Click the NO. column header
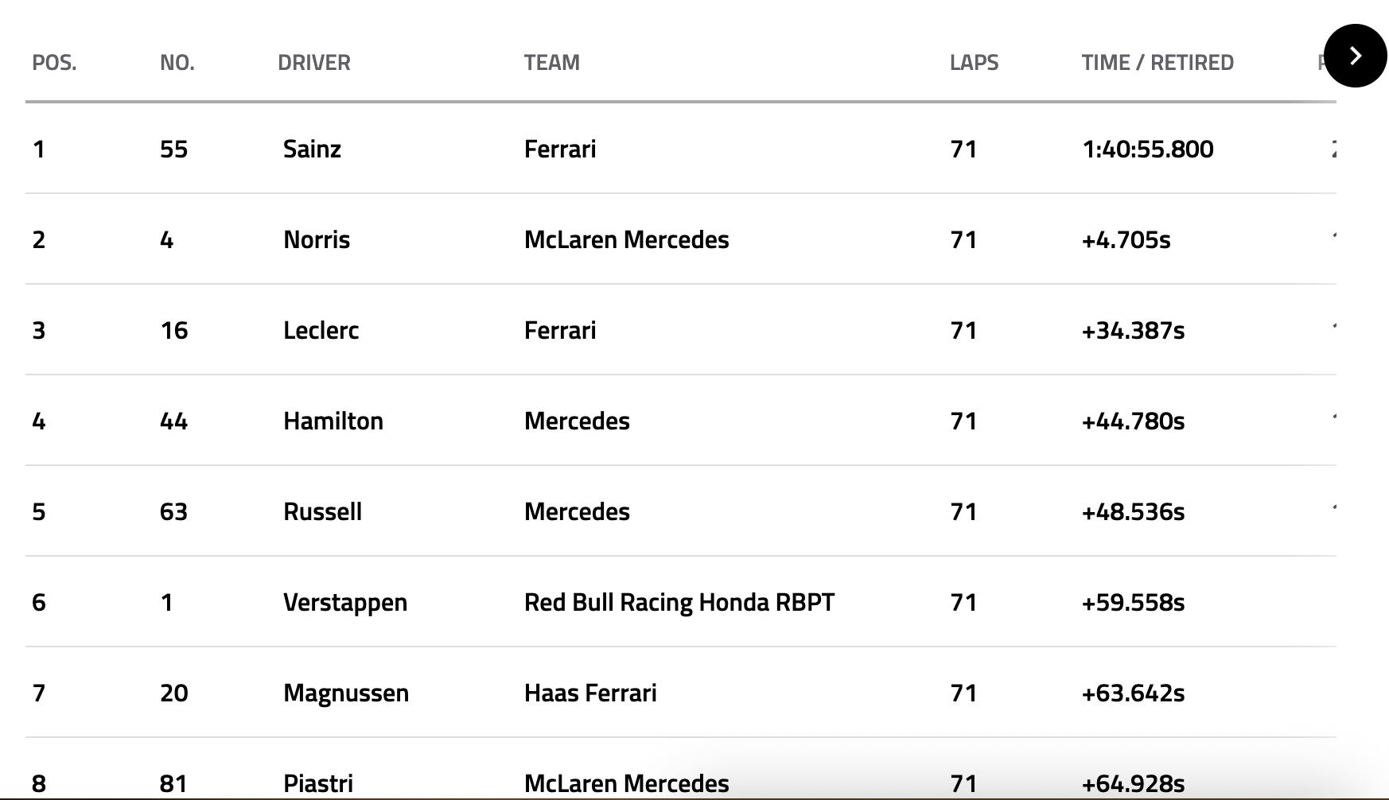Viewport: 1389px width, 800px height. pyautogui.click(x=177, y=63)
